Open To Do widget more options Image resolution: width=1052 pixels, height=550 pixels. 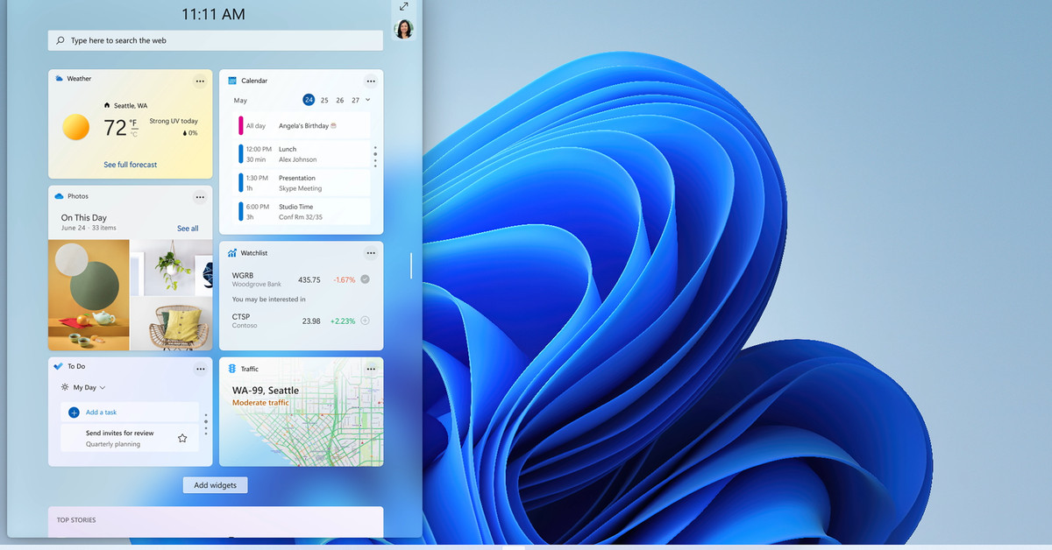[x=200, y=369]
